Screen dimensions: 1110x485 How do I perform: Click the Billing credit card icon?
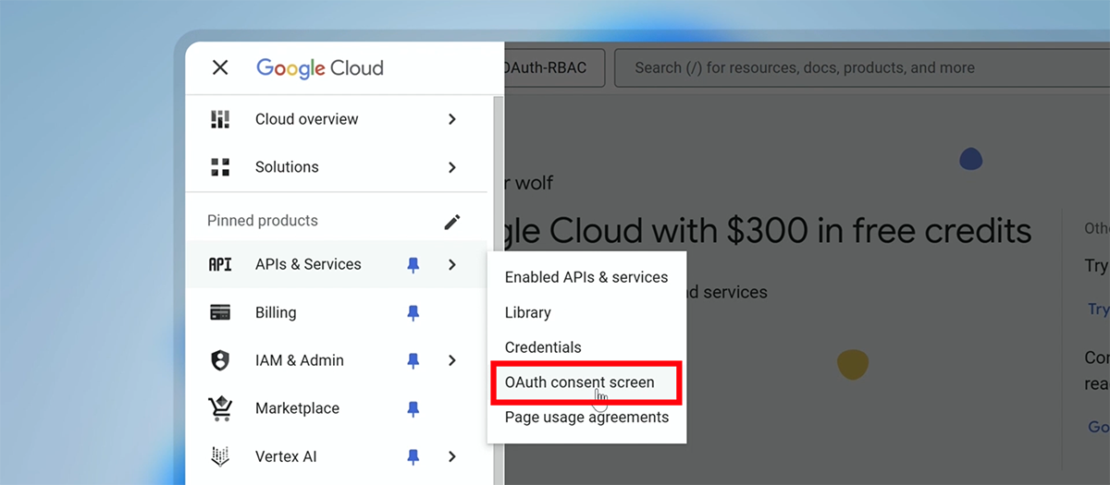(220, 312)
